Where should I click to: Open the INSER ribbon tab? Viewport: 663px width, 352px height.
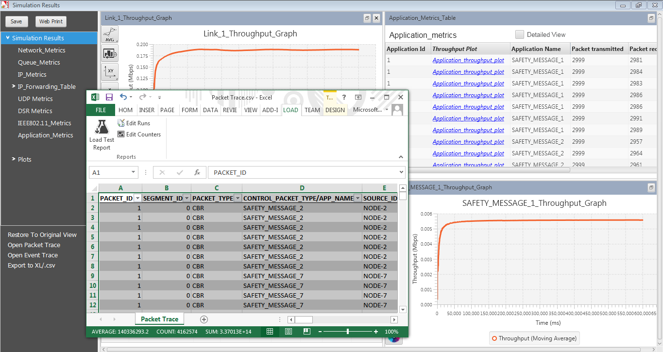[147, 110]
